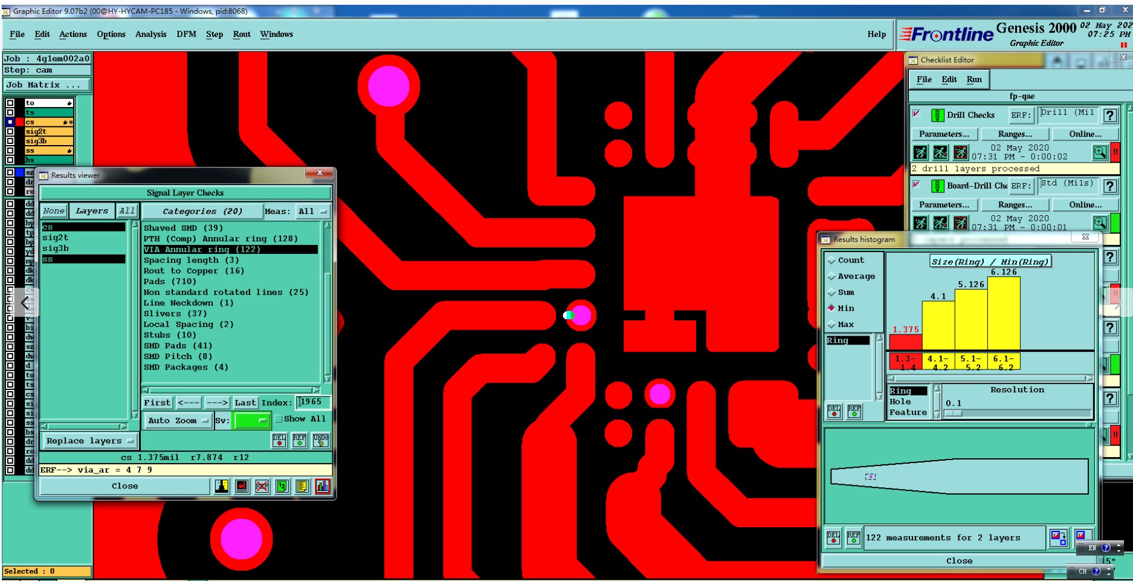Open the Rout menu
The width and height of the screenshot is (1133, 581).
click(x=242, y=34)
